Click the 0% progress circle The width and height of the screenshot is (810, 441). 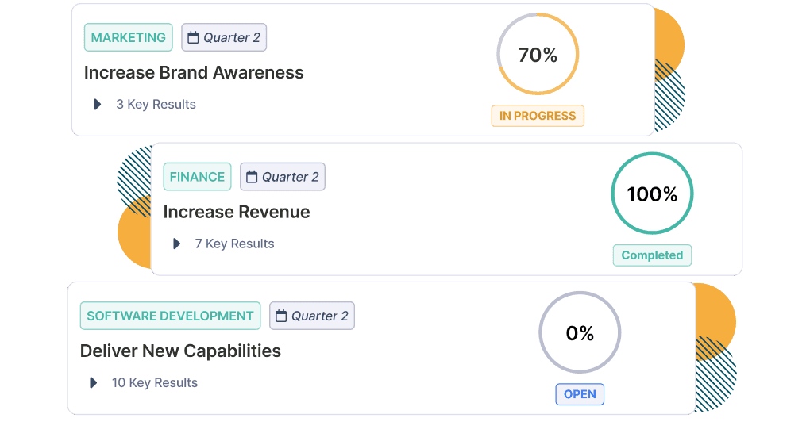(580, 334)
